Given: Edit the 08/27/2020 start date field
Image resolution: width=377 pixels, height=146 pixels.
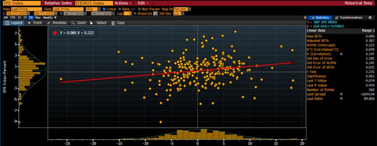Looking at the screenshot, I should tap(17, 13).
